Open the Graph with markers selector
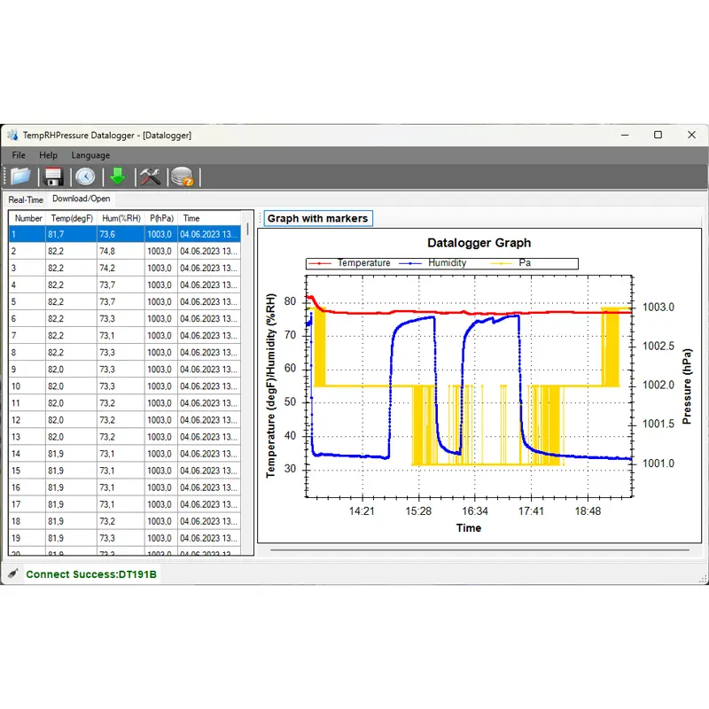Screen dimensions: 709x709 tap(317, 218)
